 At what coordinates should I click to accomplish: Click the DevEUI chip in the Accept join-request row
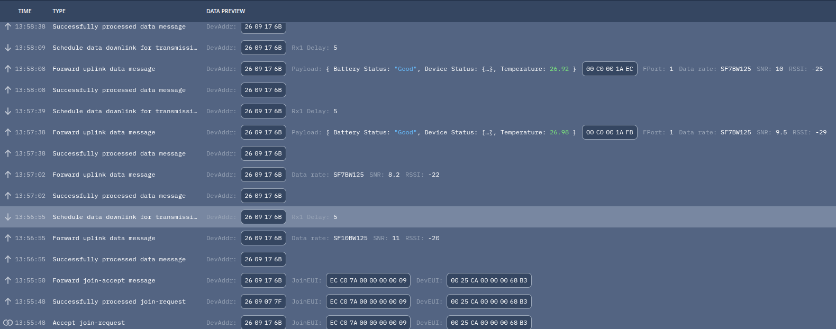489,323
